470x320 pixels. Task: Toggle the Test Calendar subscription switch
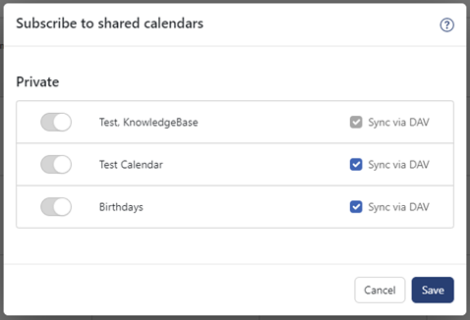tap(56, 165)
